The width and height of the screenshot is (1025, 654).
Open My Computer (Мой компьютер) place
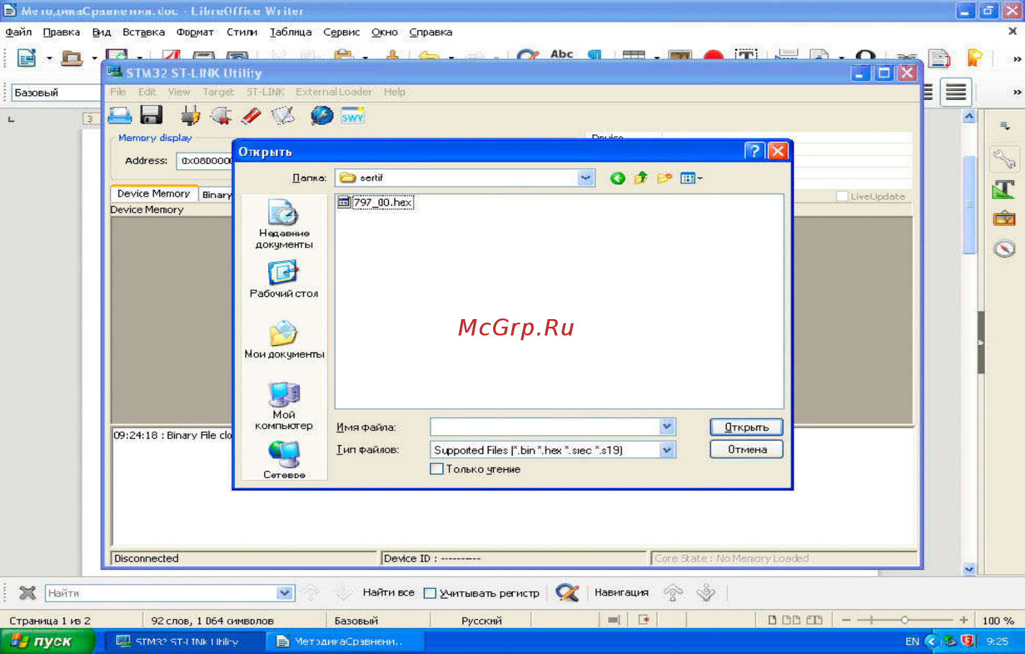[284, 406]
